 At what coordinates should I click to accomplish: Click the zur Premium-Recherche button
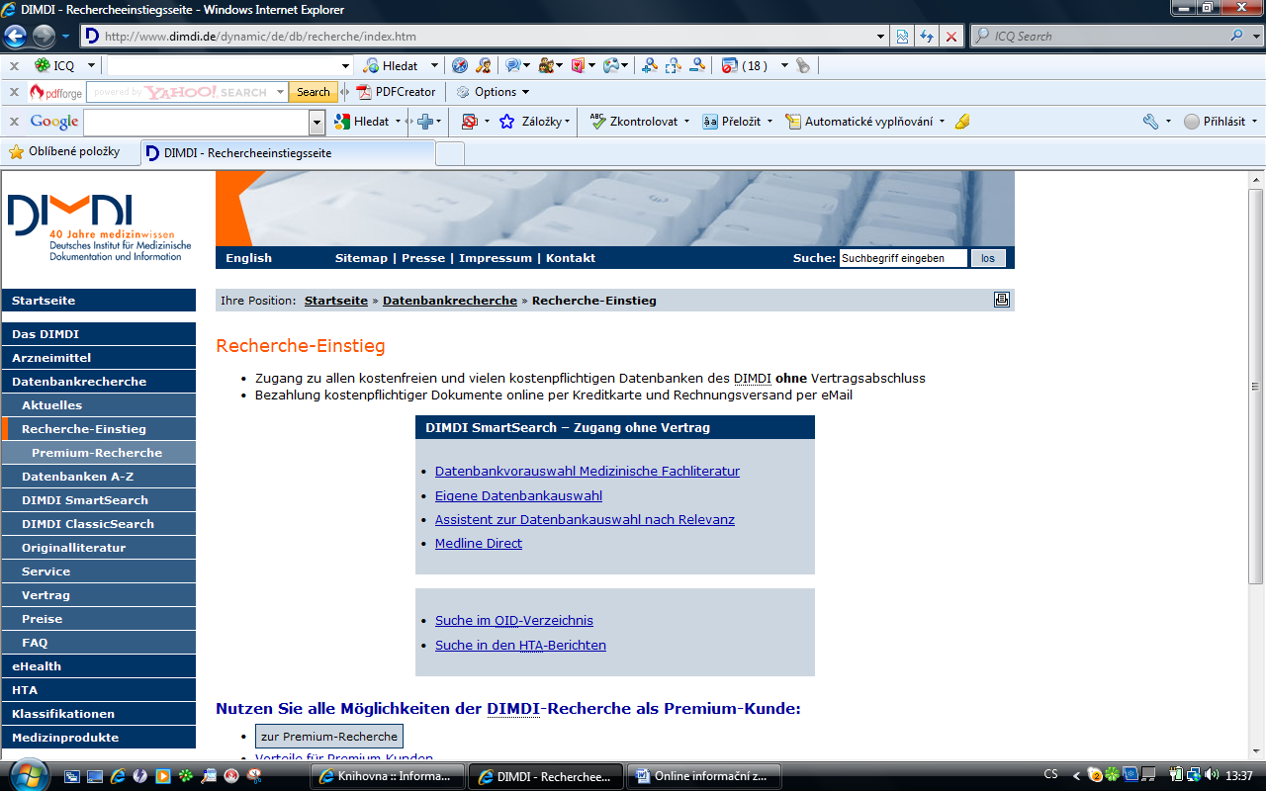click(x=329, y=737)
